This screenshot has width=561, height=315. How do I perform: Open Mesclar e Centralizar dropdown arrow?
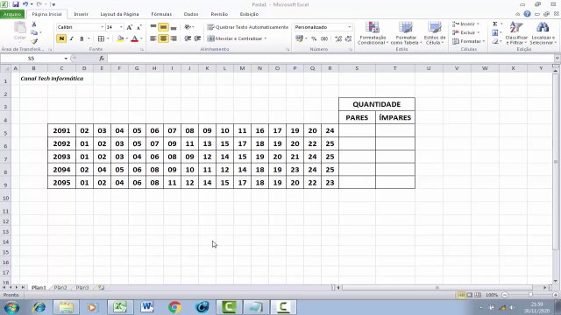tap(266, 38)
